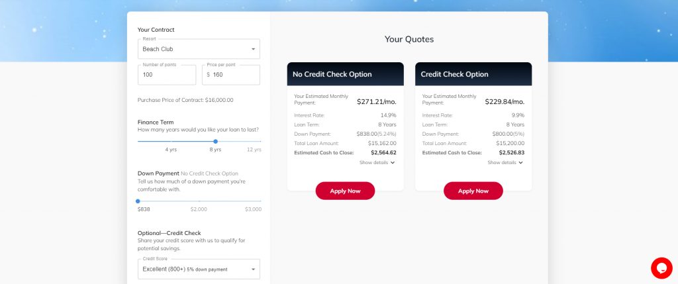This screenshot has height=284, width=678.
Task: Click the Credit Check Option card header
Action: coord(473,74)
